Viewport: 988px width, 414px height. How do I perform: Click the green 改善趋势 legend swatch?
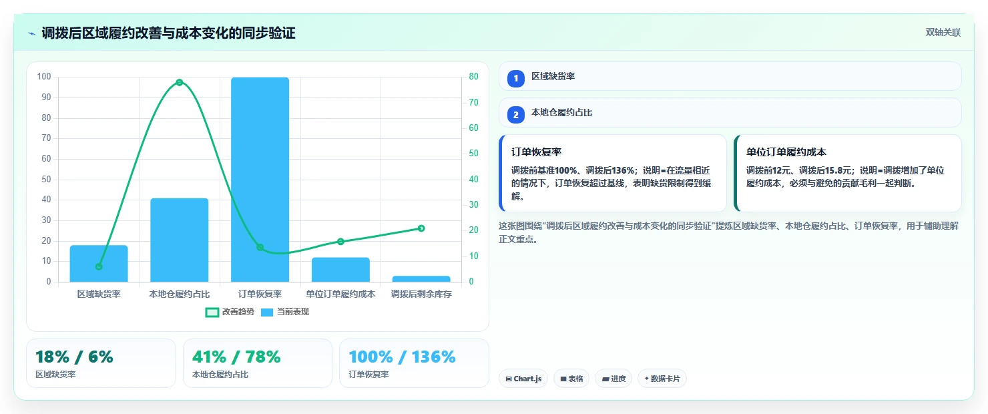point(212,312)
